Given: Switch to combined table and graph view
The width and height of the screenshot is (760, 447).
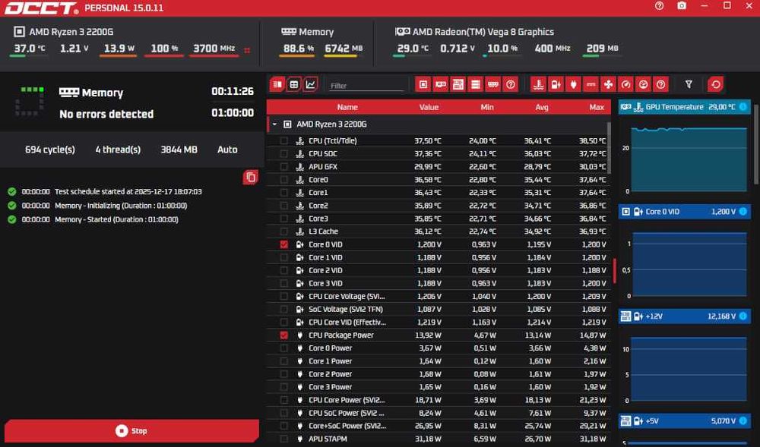Looking at the screenshot, I should tap(277, 84).
